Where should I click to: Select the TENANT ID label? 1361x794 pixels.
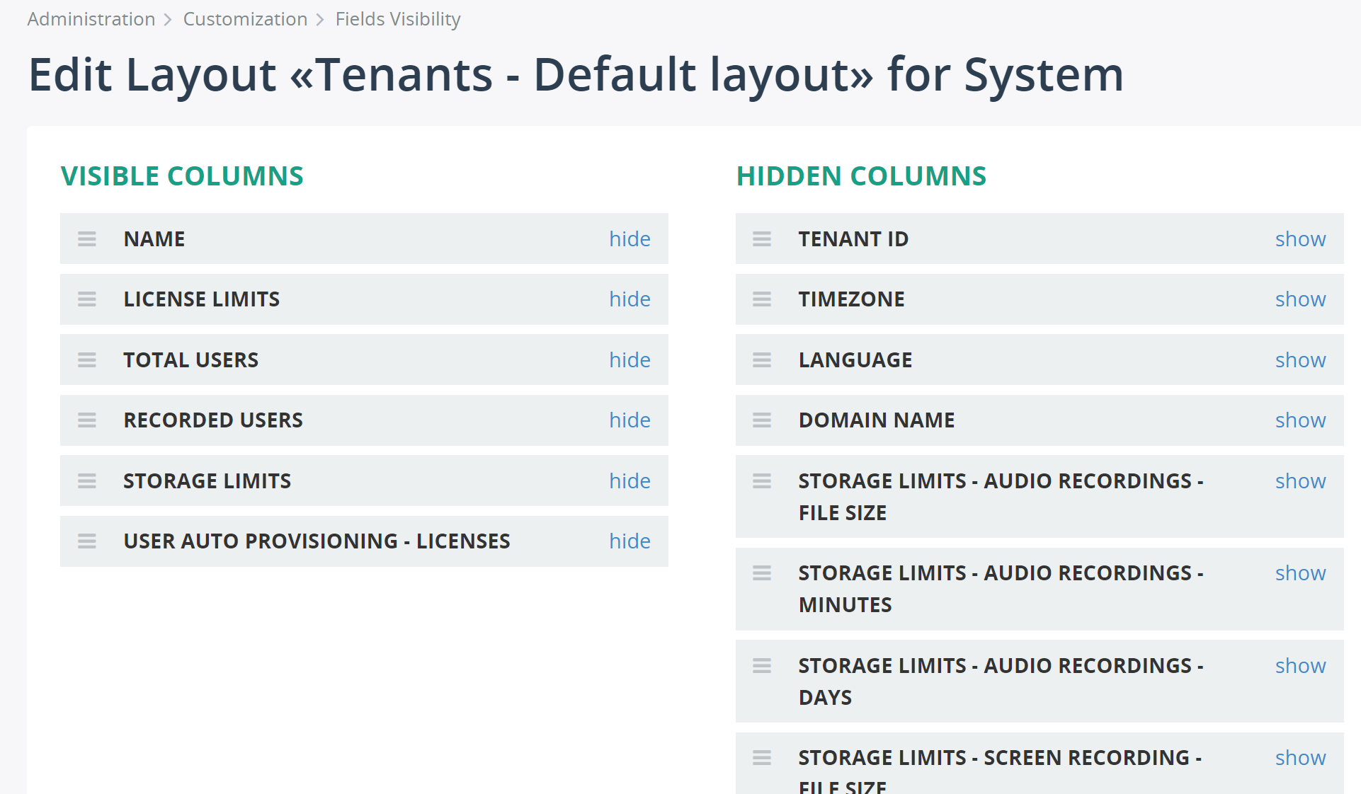pos(853,239)
